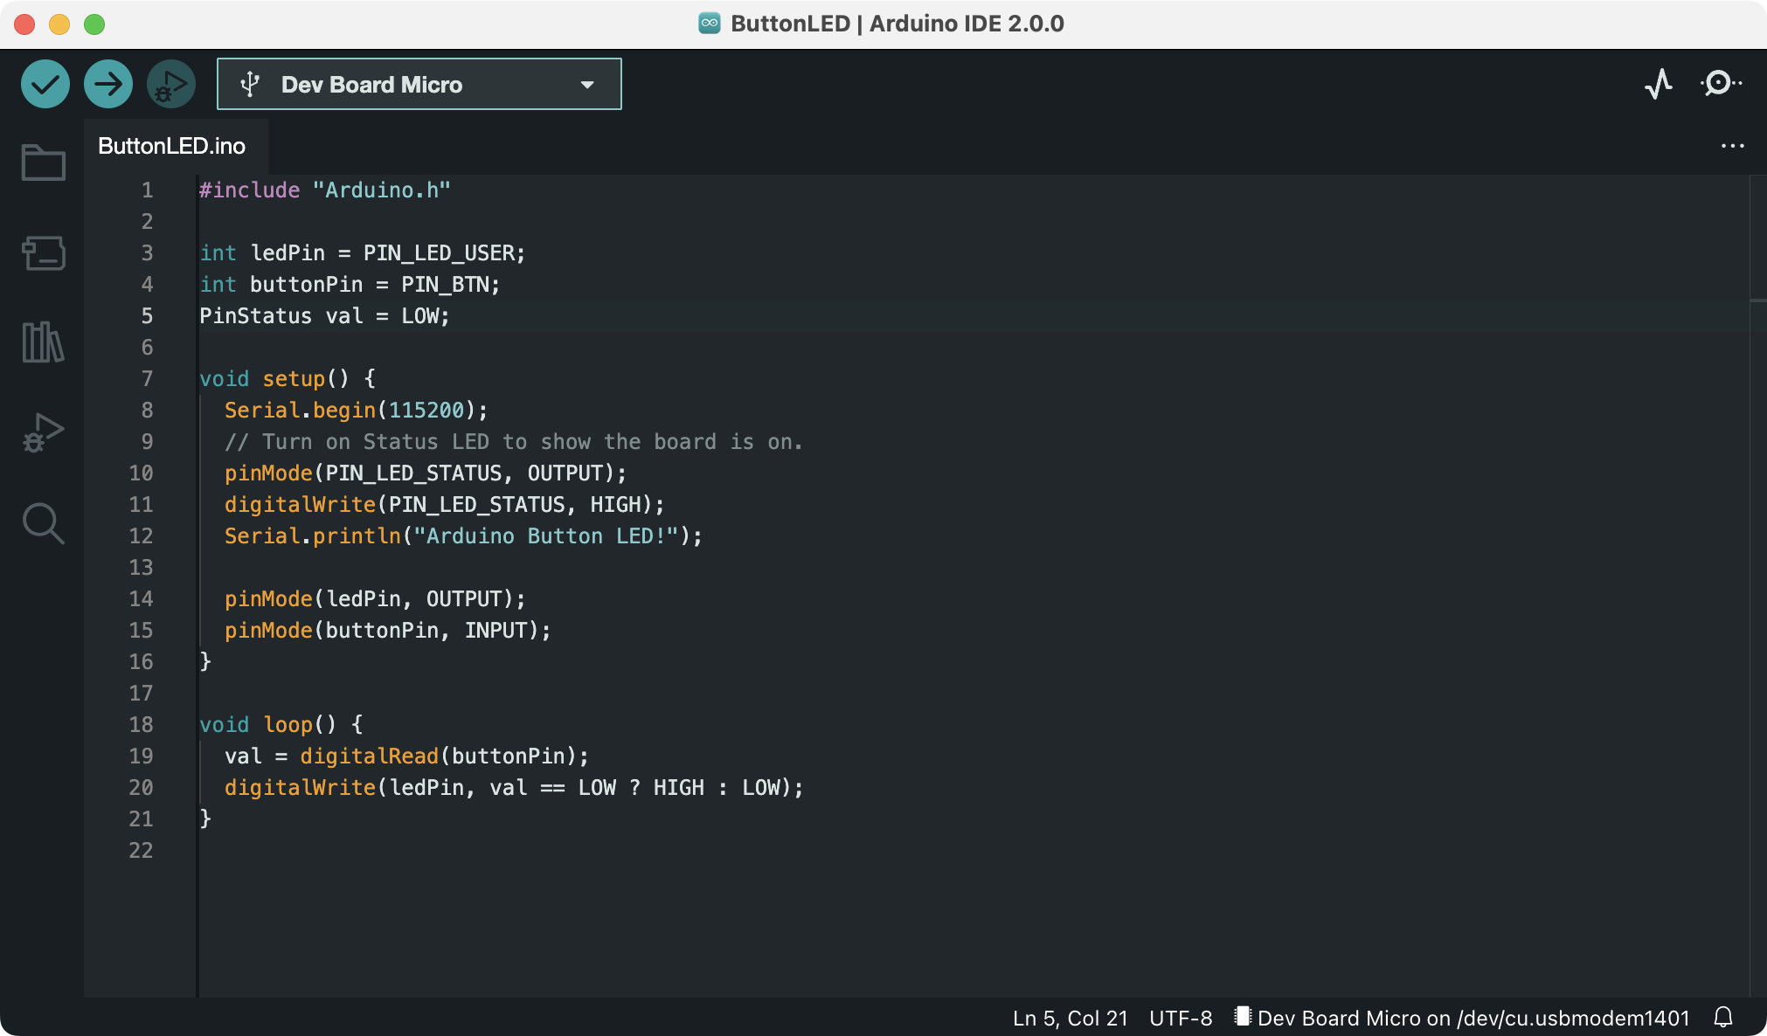Image resolution: width=1767 pixels, height=1036 pixels.
Task: Open the tab options ellipsis menu
Action: pos(1732,146)
